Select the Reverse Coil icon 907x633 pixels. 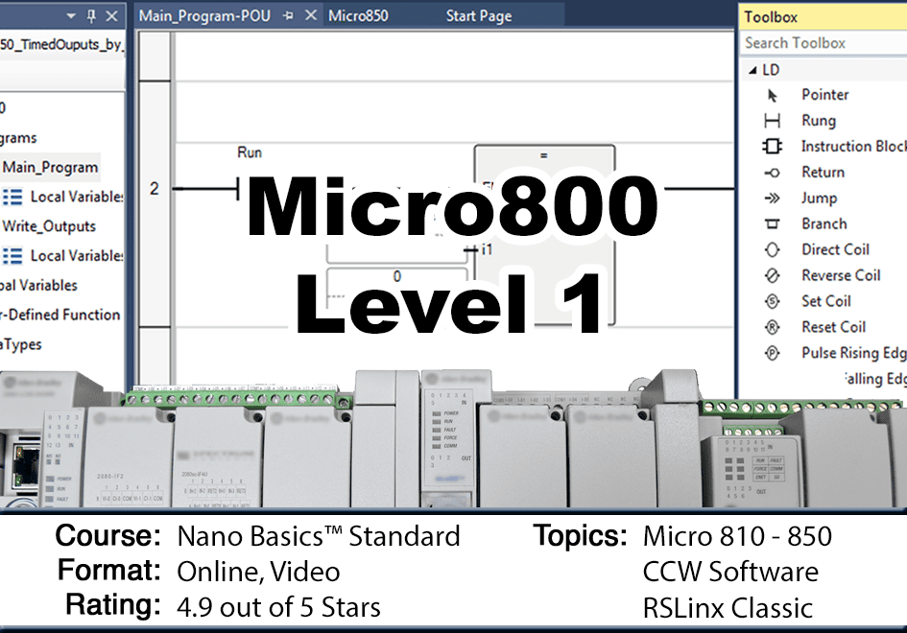pos(773,276)
